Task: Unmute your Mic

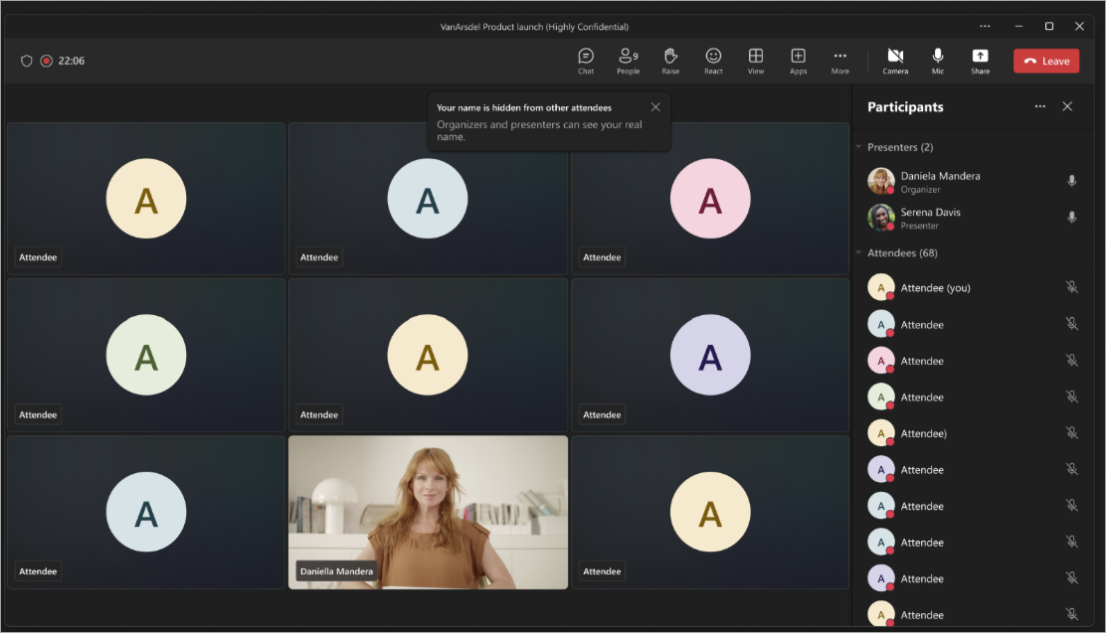Action: pos(937,60)
